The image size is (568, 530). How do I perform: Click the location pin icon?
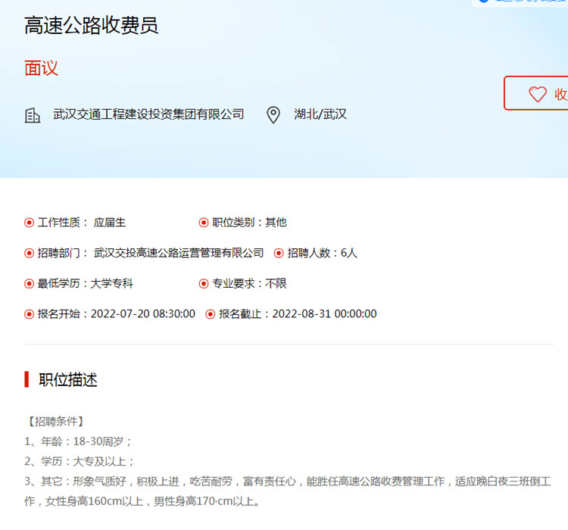273,115
